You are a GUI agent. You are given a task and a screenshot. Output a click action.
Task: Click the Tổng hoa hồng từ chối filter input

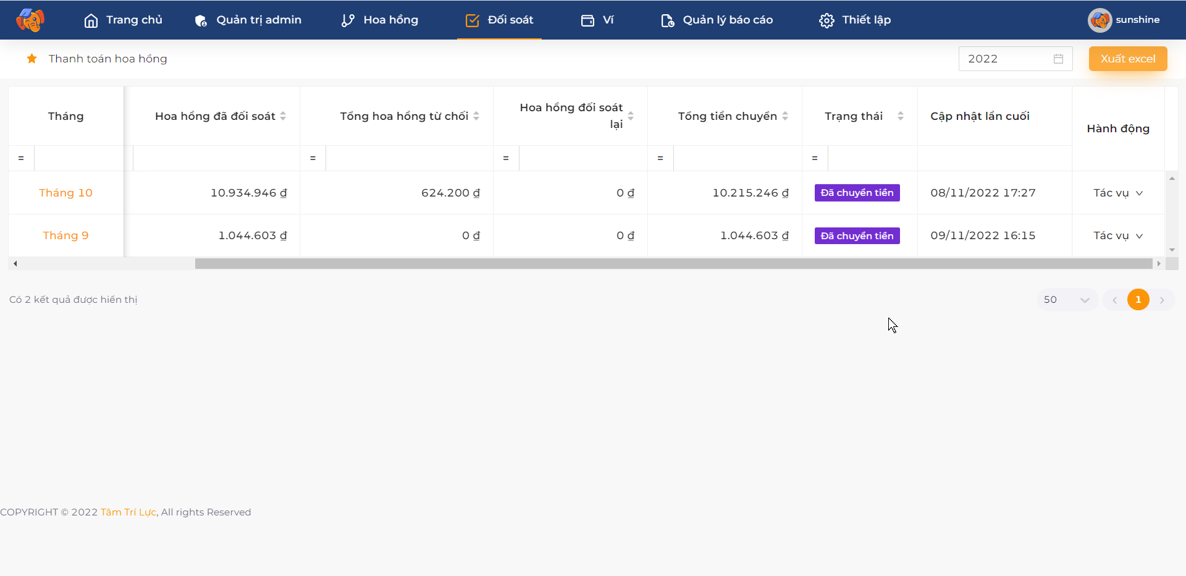tap(409, 158)
